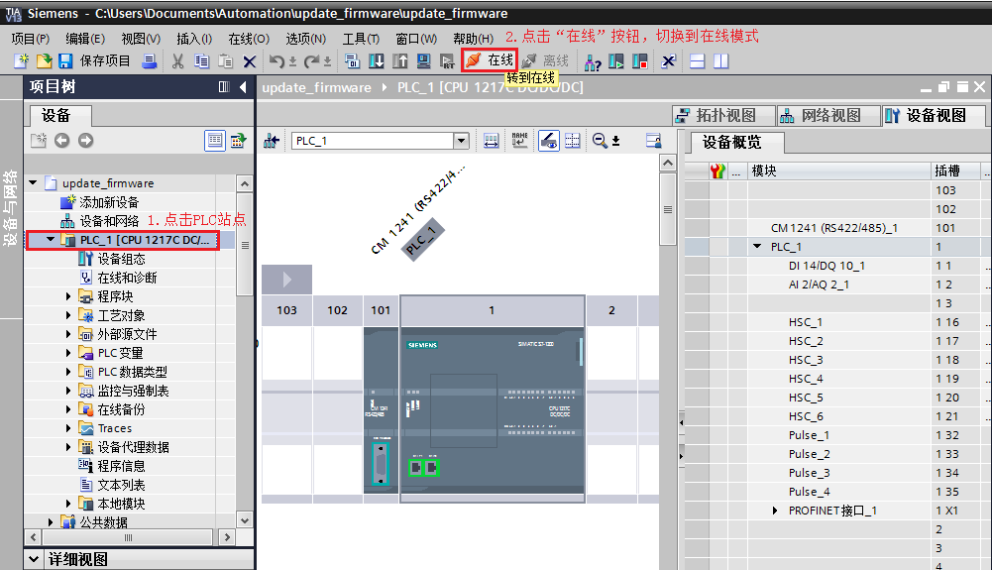Open 设备组态 under PLC_1
This screenshot has height=570, width=992.
112,258
